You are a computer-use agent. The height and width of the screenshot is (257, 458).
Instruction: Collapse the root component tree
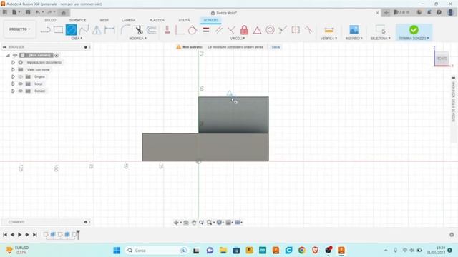click(x=8, y=55)
